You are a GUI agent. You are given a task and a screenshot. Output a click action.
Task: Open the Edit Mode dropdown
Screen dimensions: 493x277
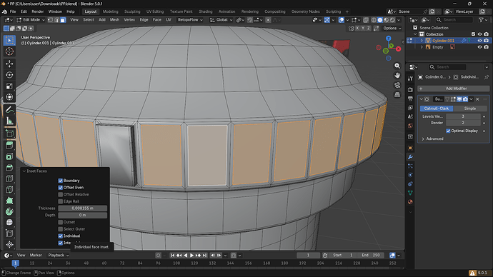[x=31, y=20]
